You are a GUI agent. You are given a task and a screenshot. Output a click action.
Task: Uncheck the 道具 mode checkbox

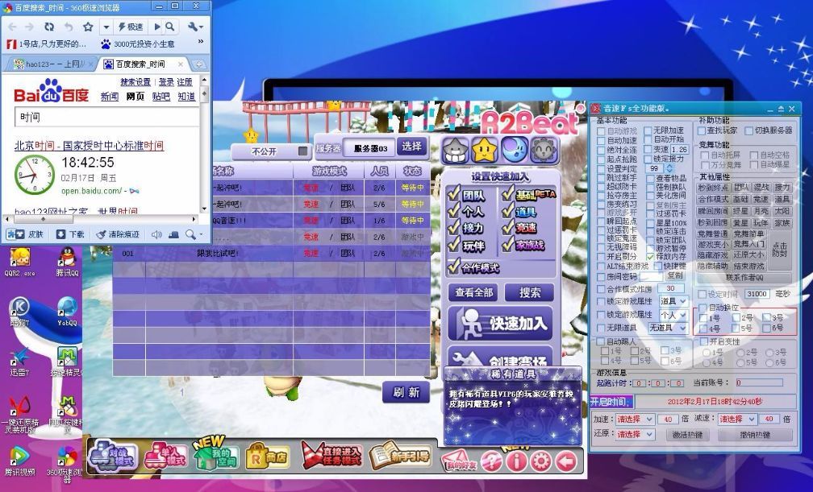pos(507,211)
